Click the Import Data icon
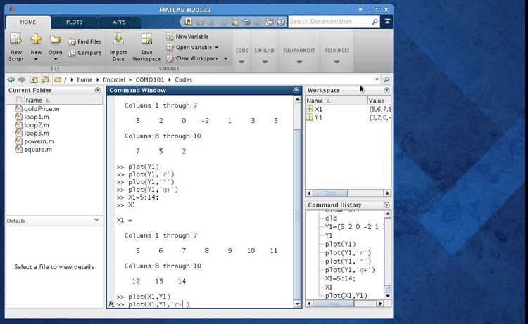 tap(118, 39)
